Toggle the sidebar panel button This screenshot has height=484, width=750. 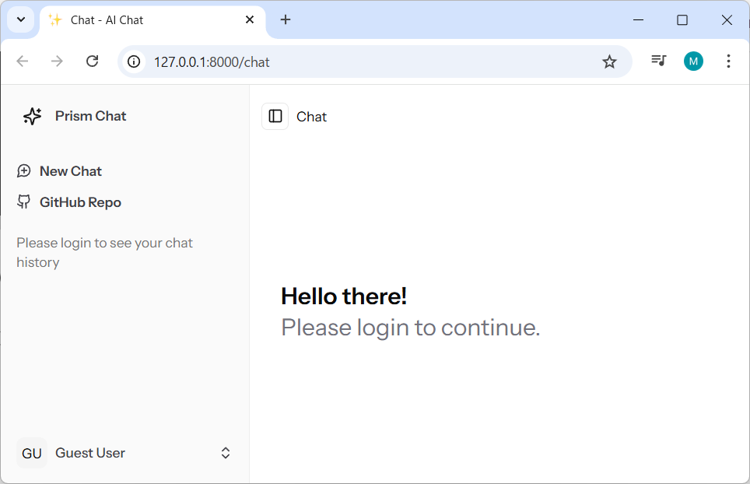coord(275,116)
